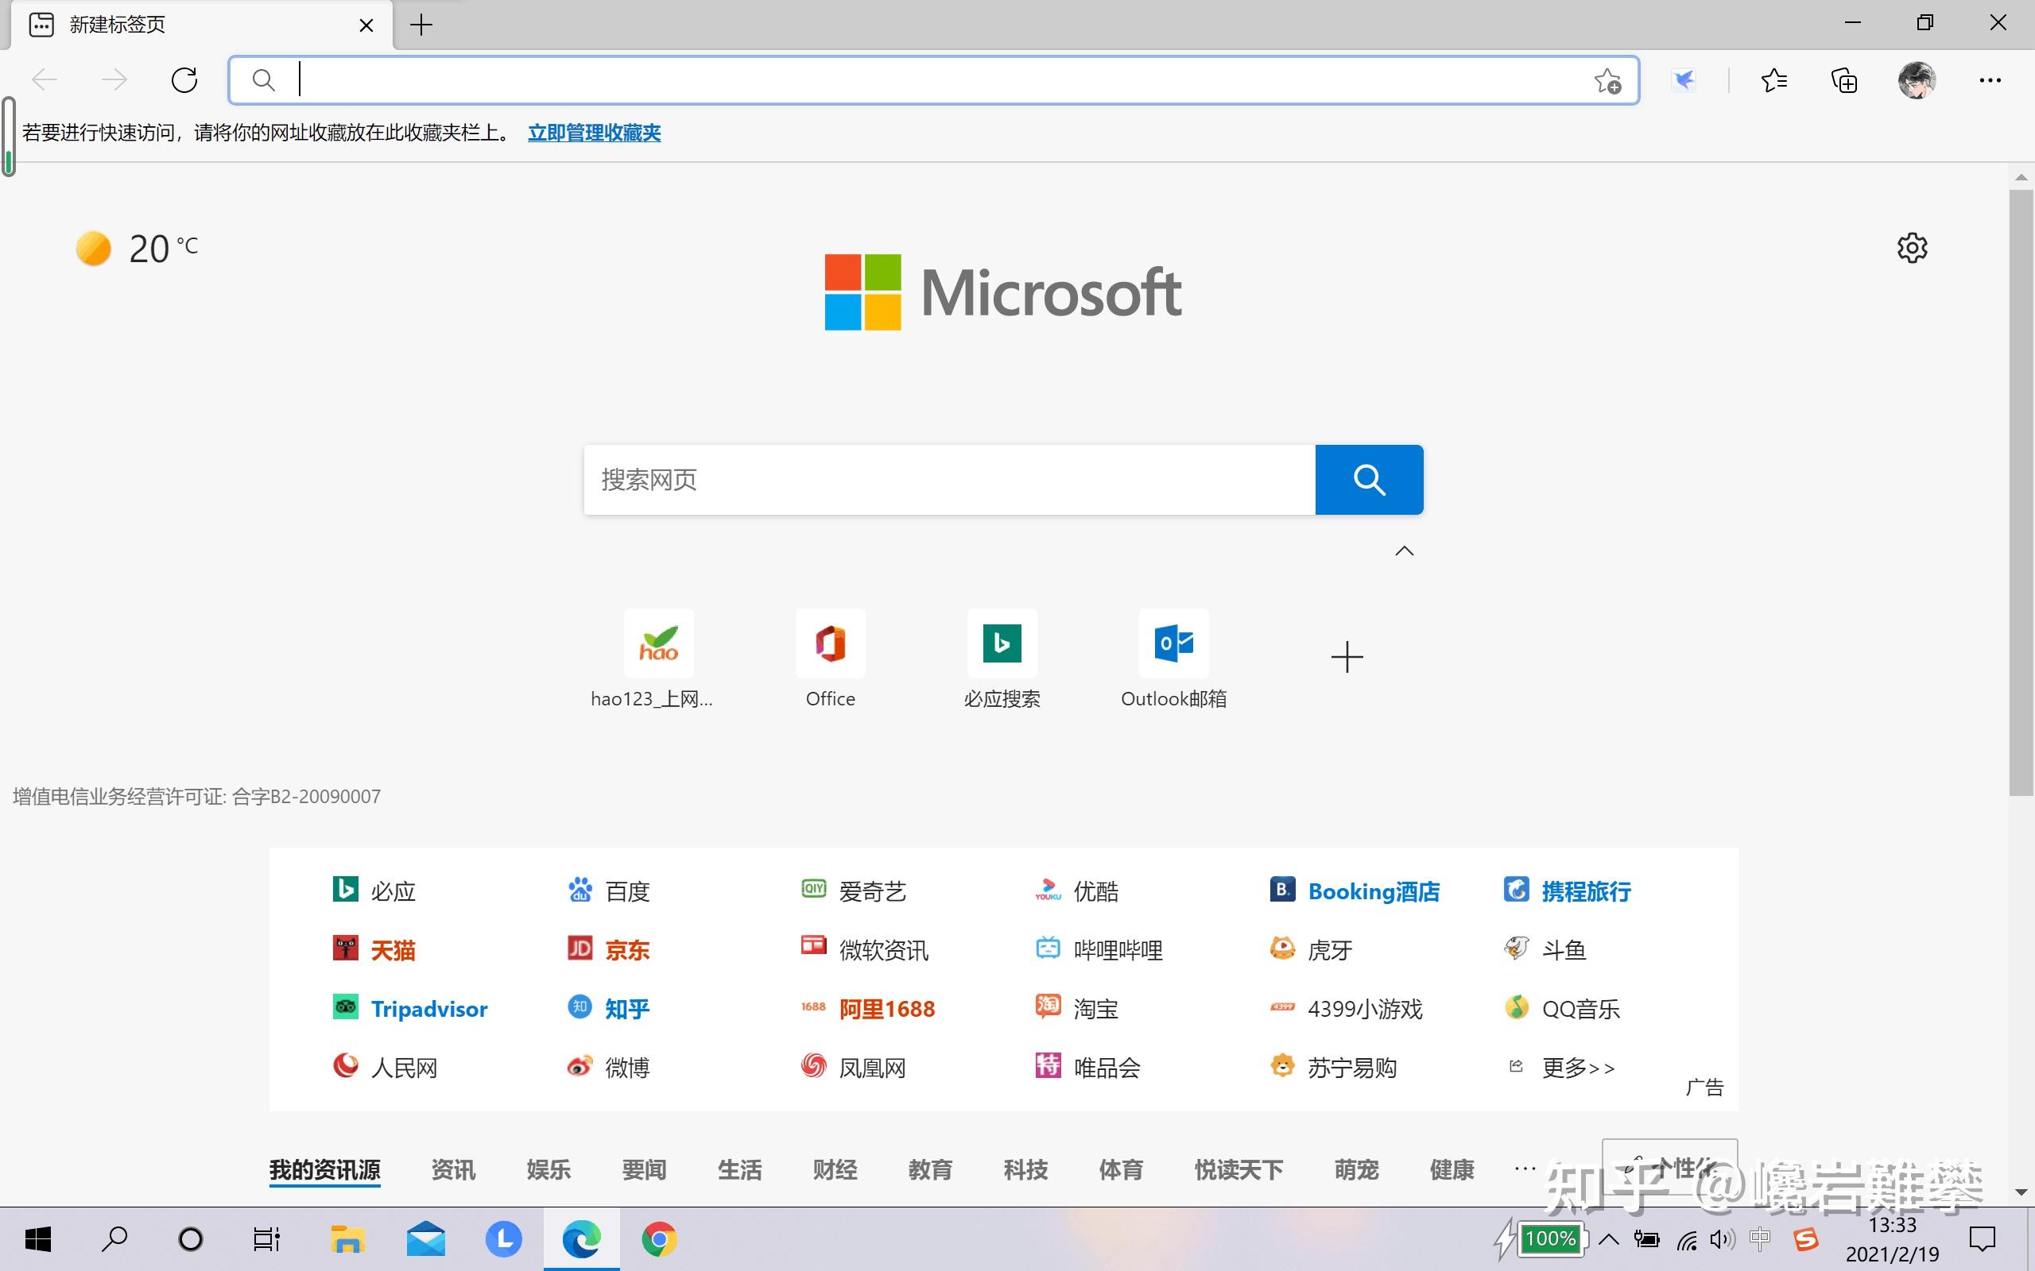Open Google Chrome from taskbar

(x=658, y=1239)
